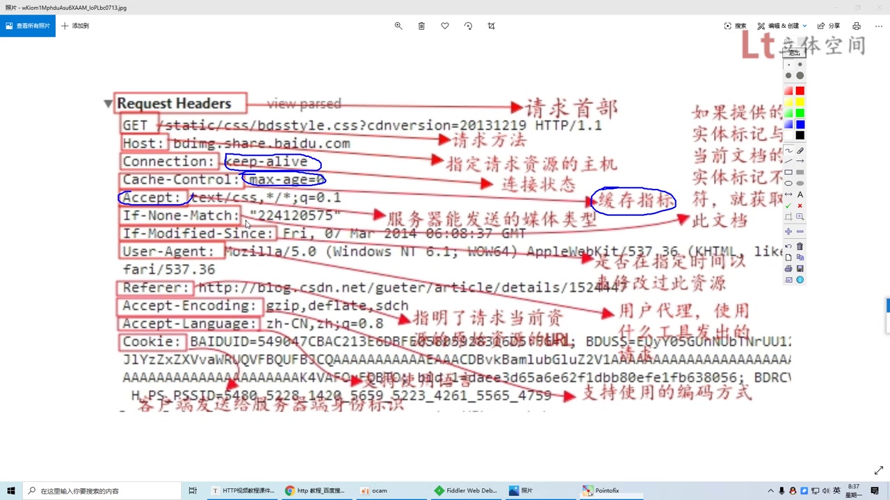
Task: Select the text tool in the Pointofix palette
Action: [800, 193]
